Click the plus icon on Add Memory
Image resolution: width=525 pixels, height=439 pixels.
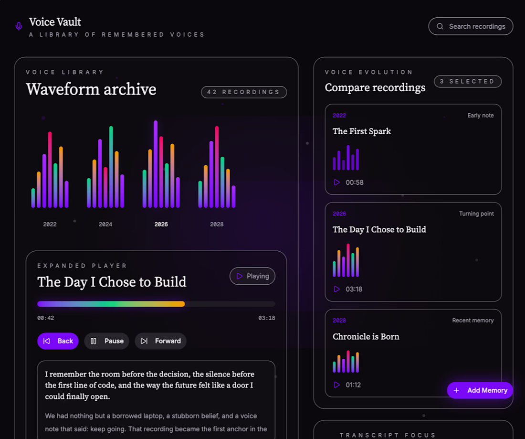456,390
